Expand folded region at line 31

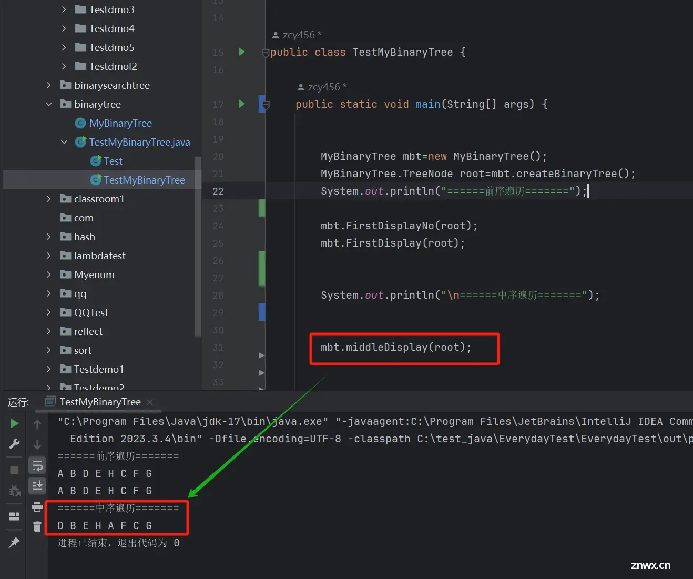tap(261, 355)
